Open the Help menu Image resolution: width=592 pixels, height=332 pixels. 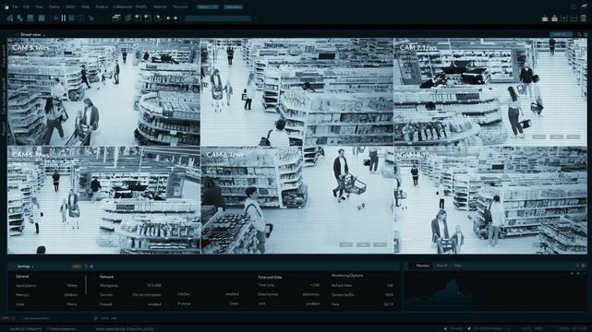pos(86,6)
